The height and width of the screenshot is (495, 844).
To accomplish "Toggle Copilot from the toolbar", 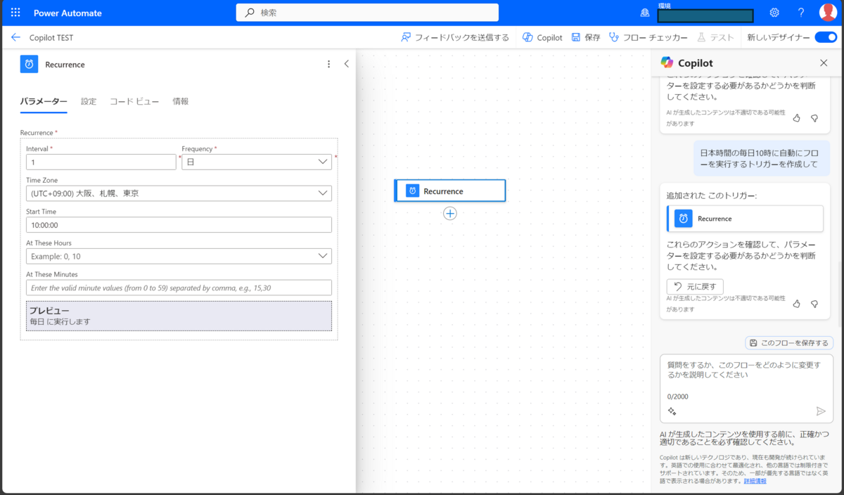I will pyautogui.click(x=542, y=37).
